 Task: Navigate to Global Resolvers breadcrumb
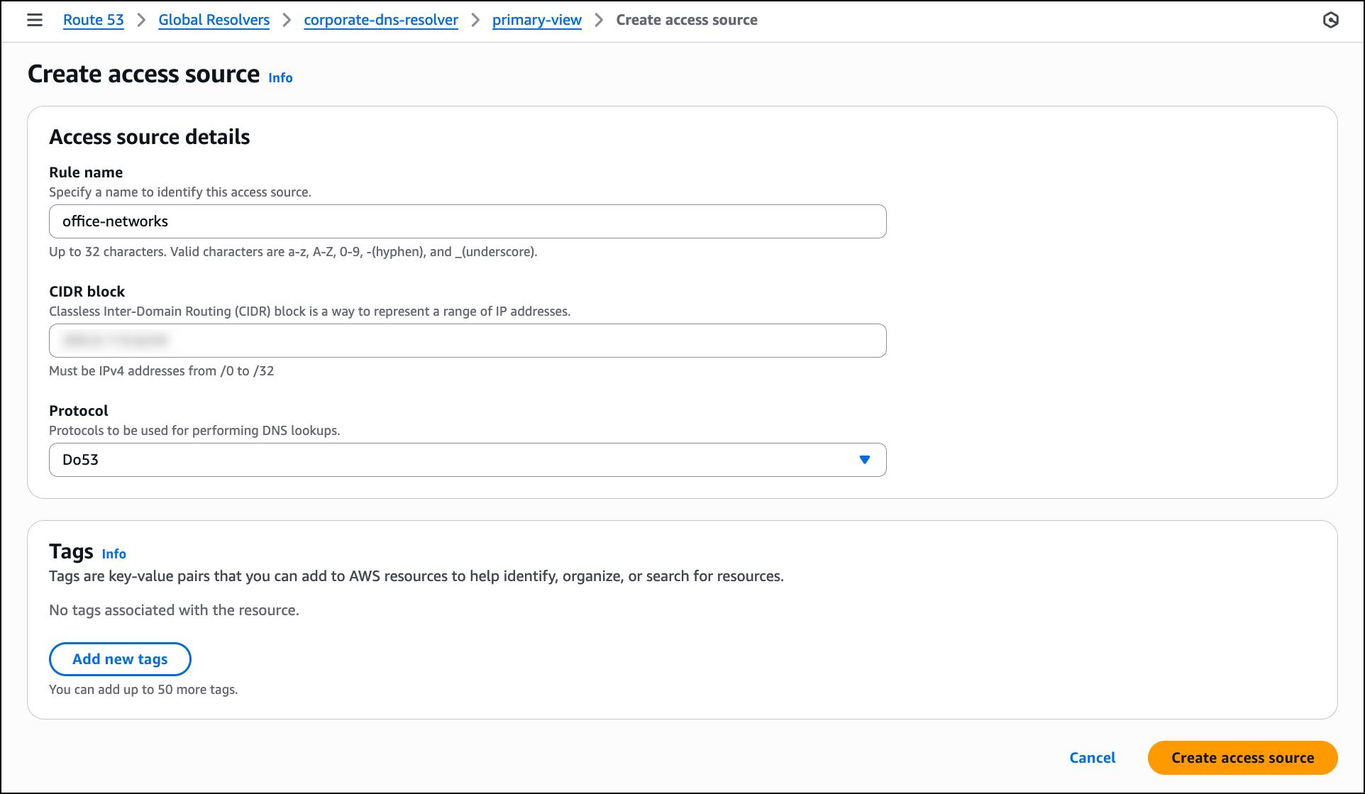pos(214,20)
